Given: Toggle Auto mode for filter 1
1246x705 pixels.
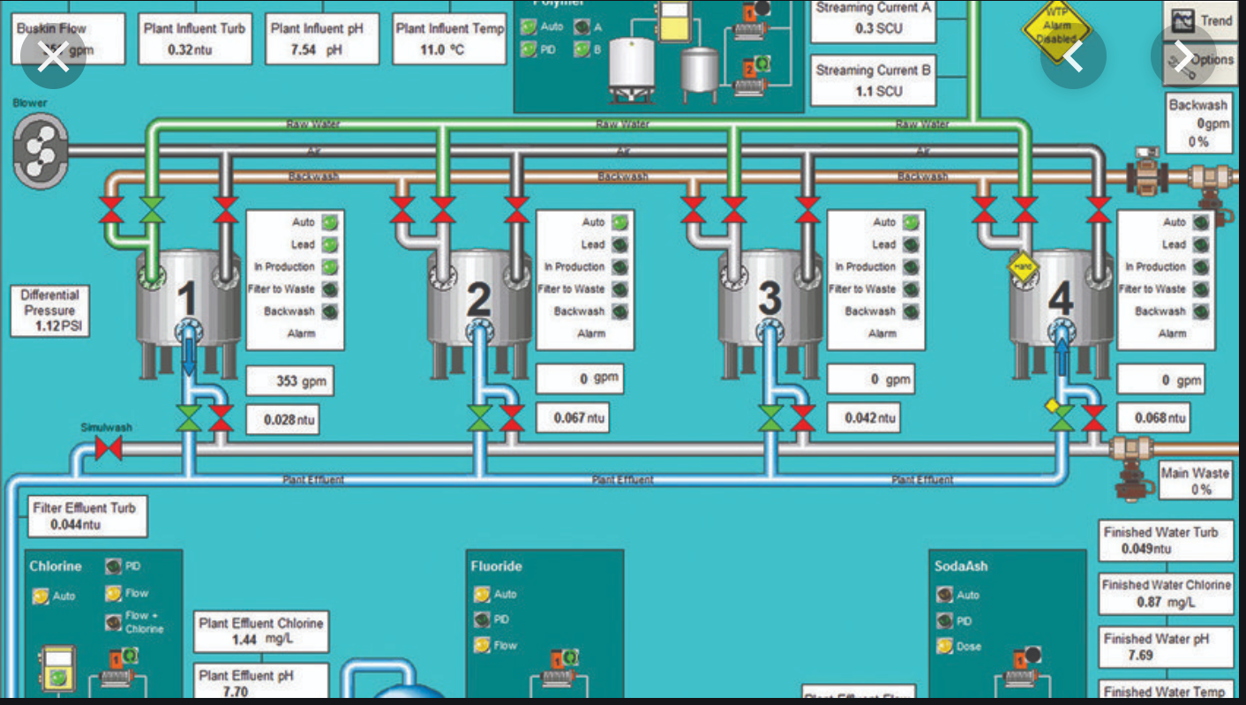Looking at the screenshot, I should click(x=329, y=222).
